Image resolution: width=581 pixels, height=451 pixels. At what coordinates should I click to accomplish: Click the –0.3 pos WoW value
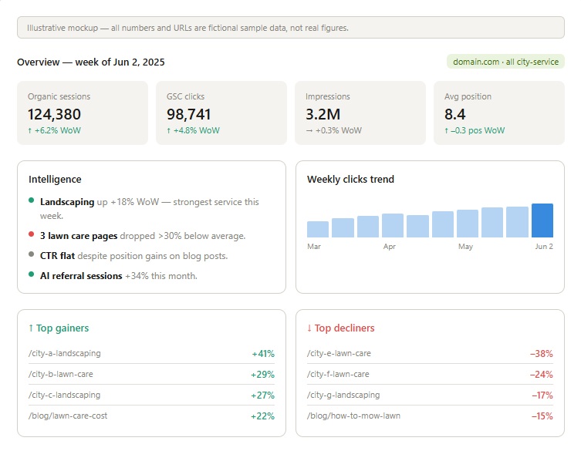475,130
